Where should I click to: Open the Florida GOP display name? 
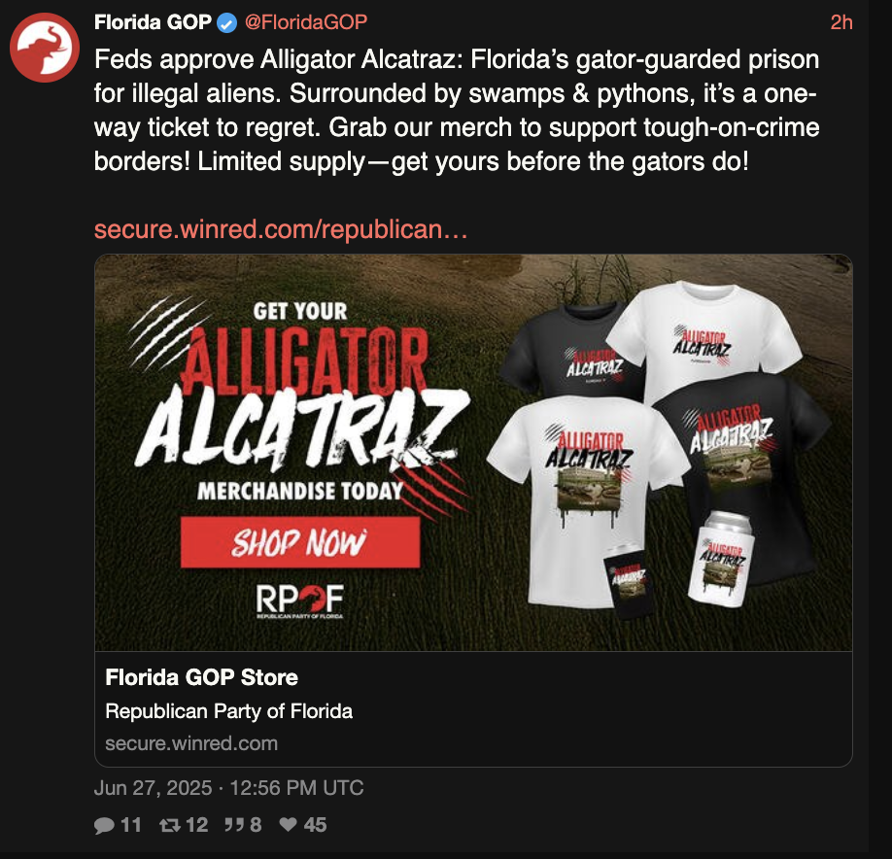coord(153,22)
